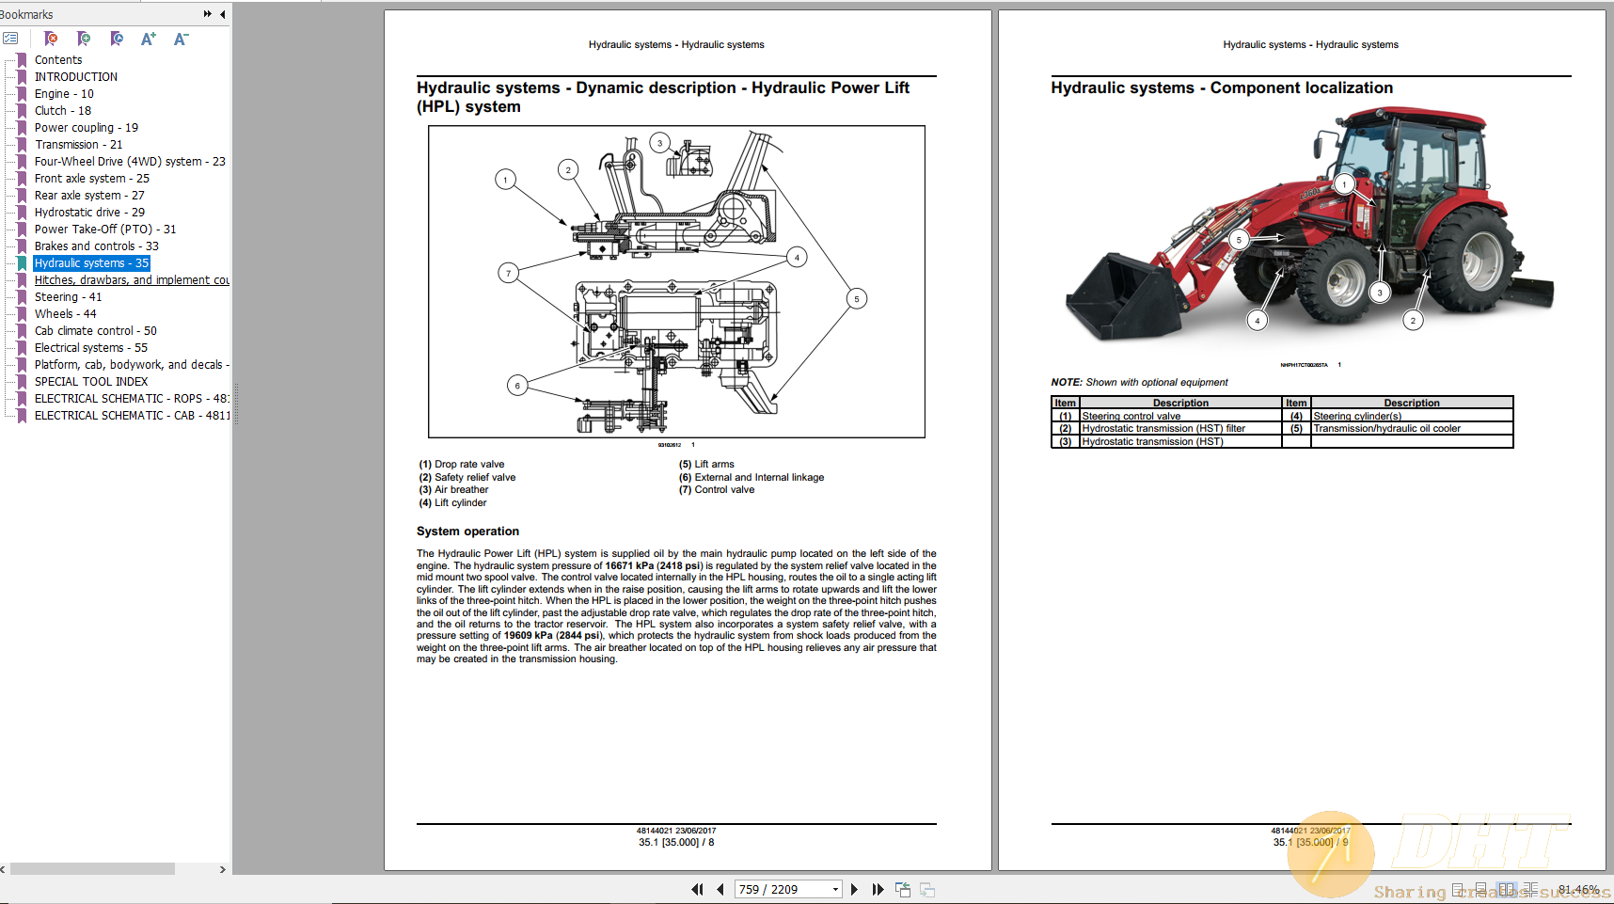
Task: Select the locate current bookmark icon
Action: coord(117,39)
